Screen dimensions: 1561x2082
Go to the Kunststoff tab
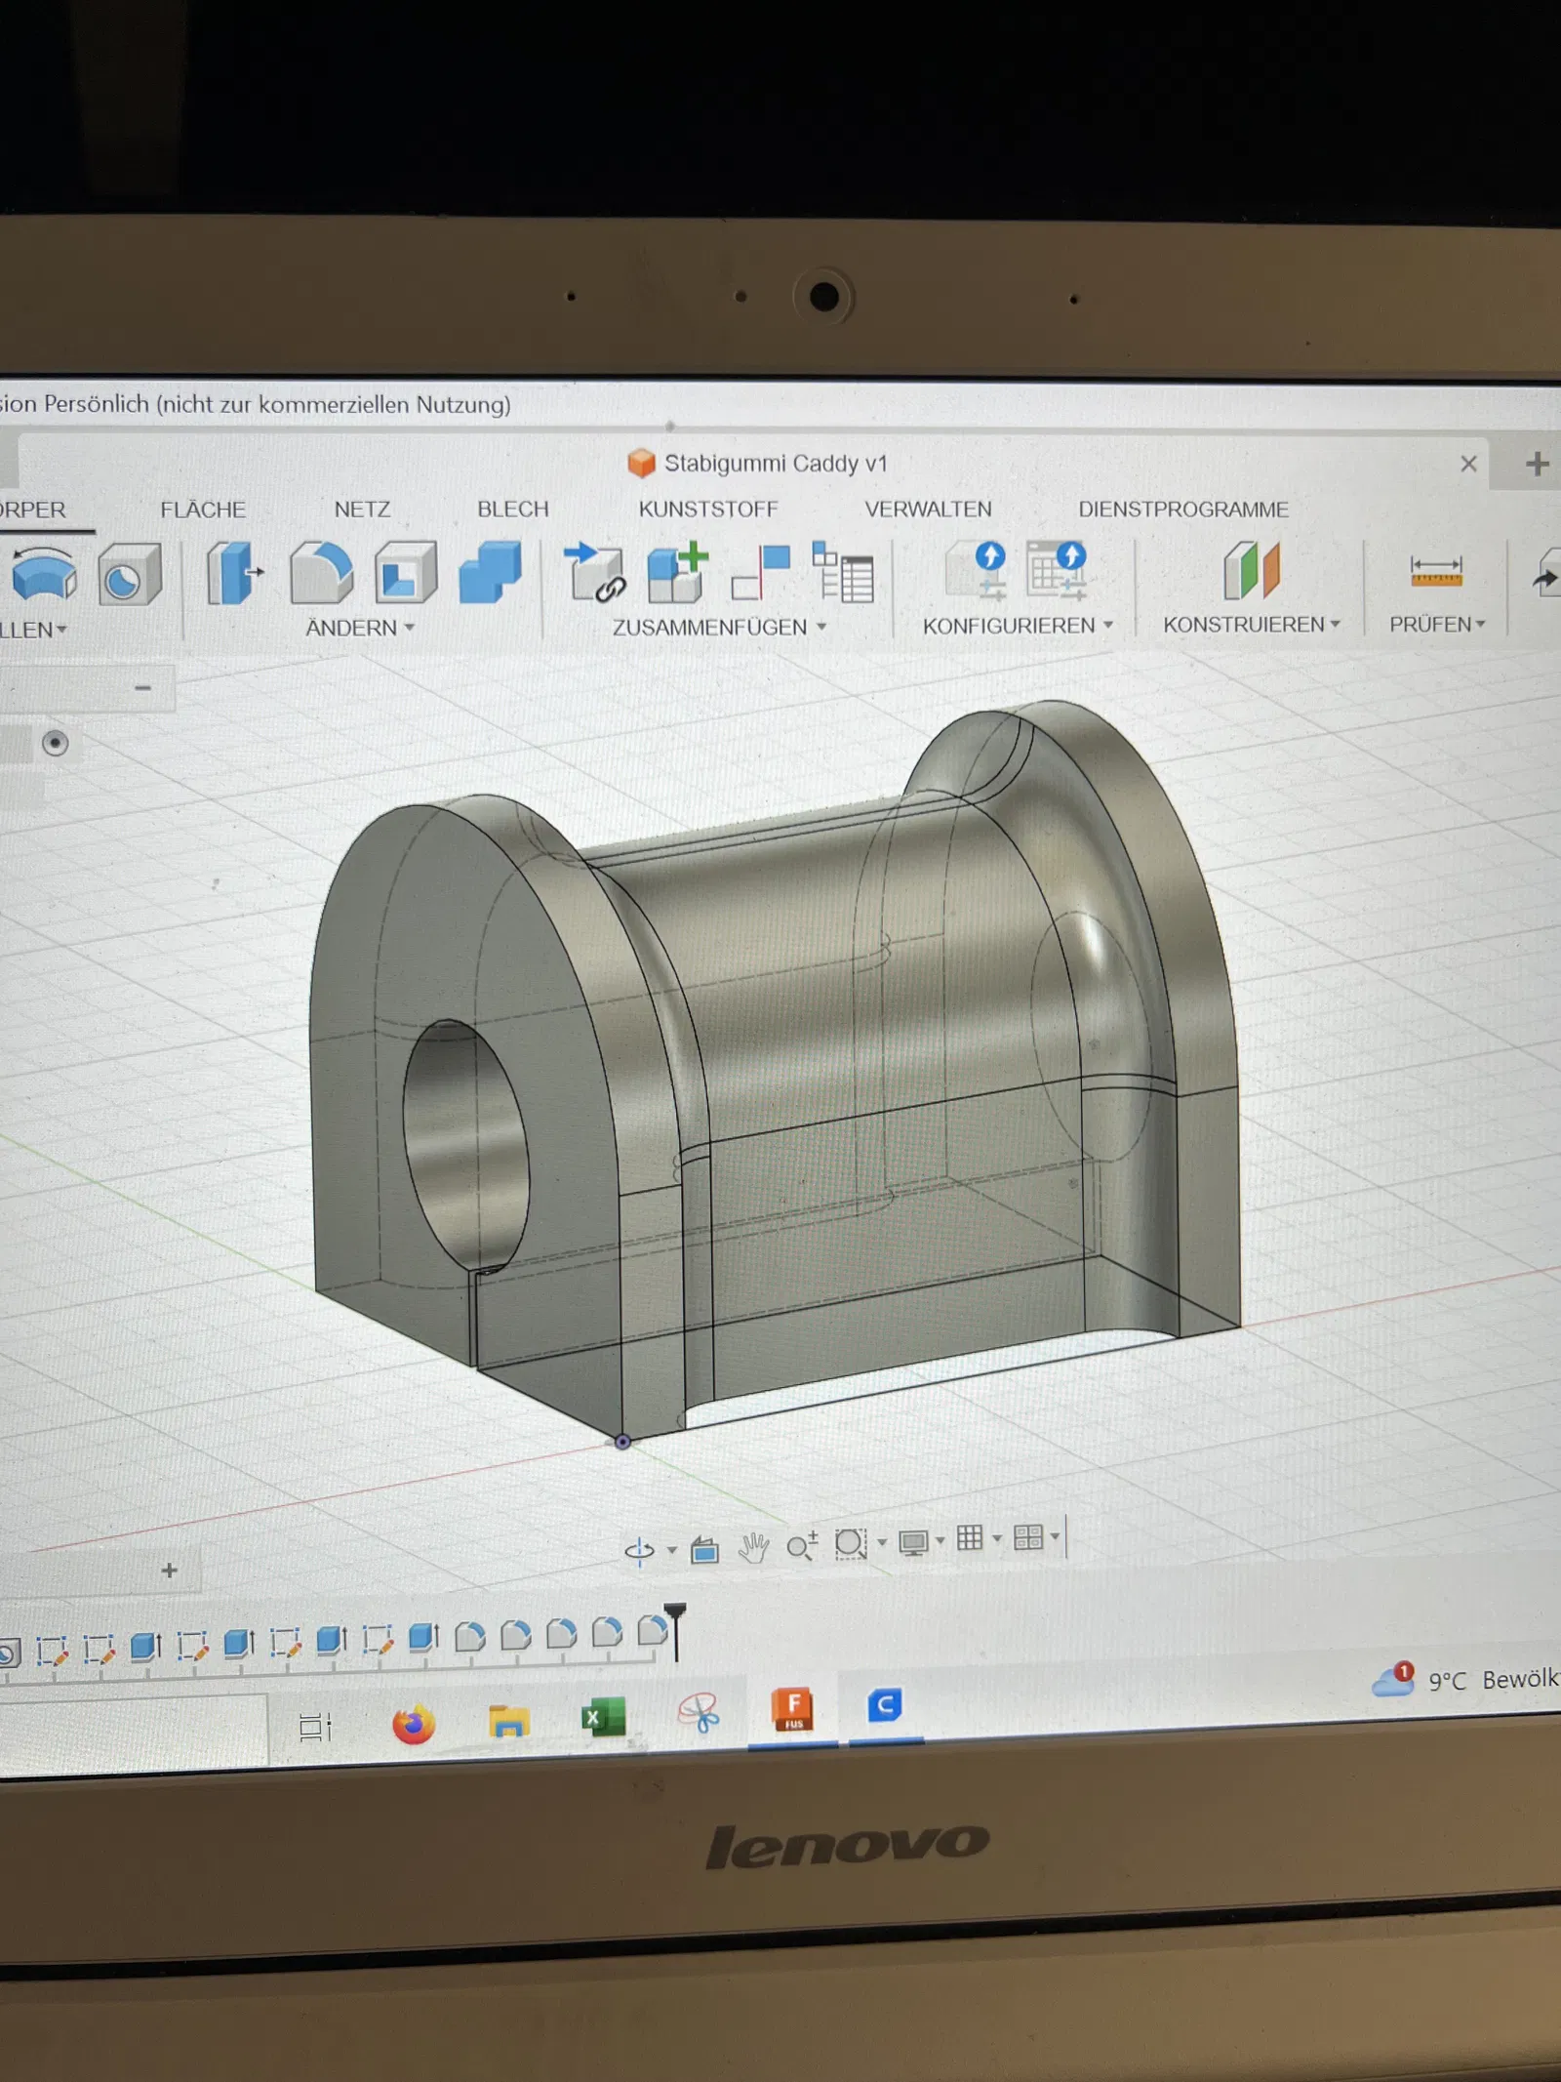click(708, 509)
